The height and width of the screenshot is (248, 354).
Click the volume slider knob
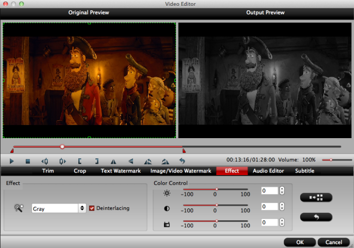[331, 160]
